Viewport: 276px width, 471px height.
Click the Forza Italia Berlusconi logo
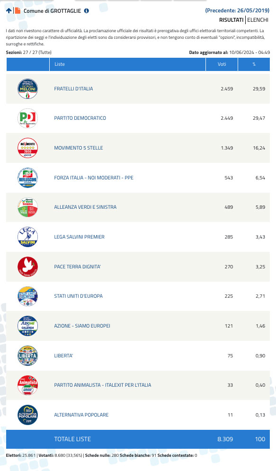(27, 178)
